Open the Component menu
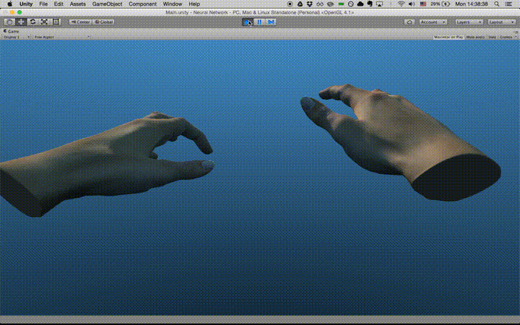The height and width of the screenshot is (325, 520). point(142,4)
